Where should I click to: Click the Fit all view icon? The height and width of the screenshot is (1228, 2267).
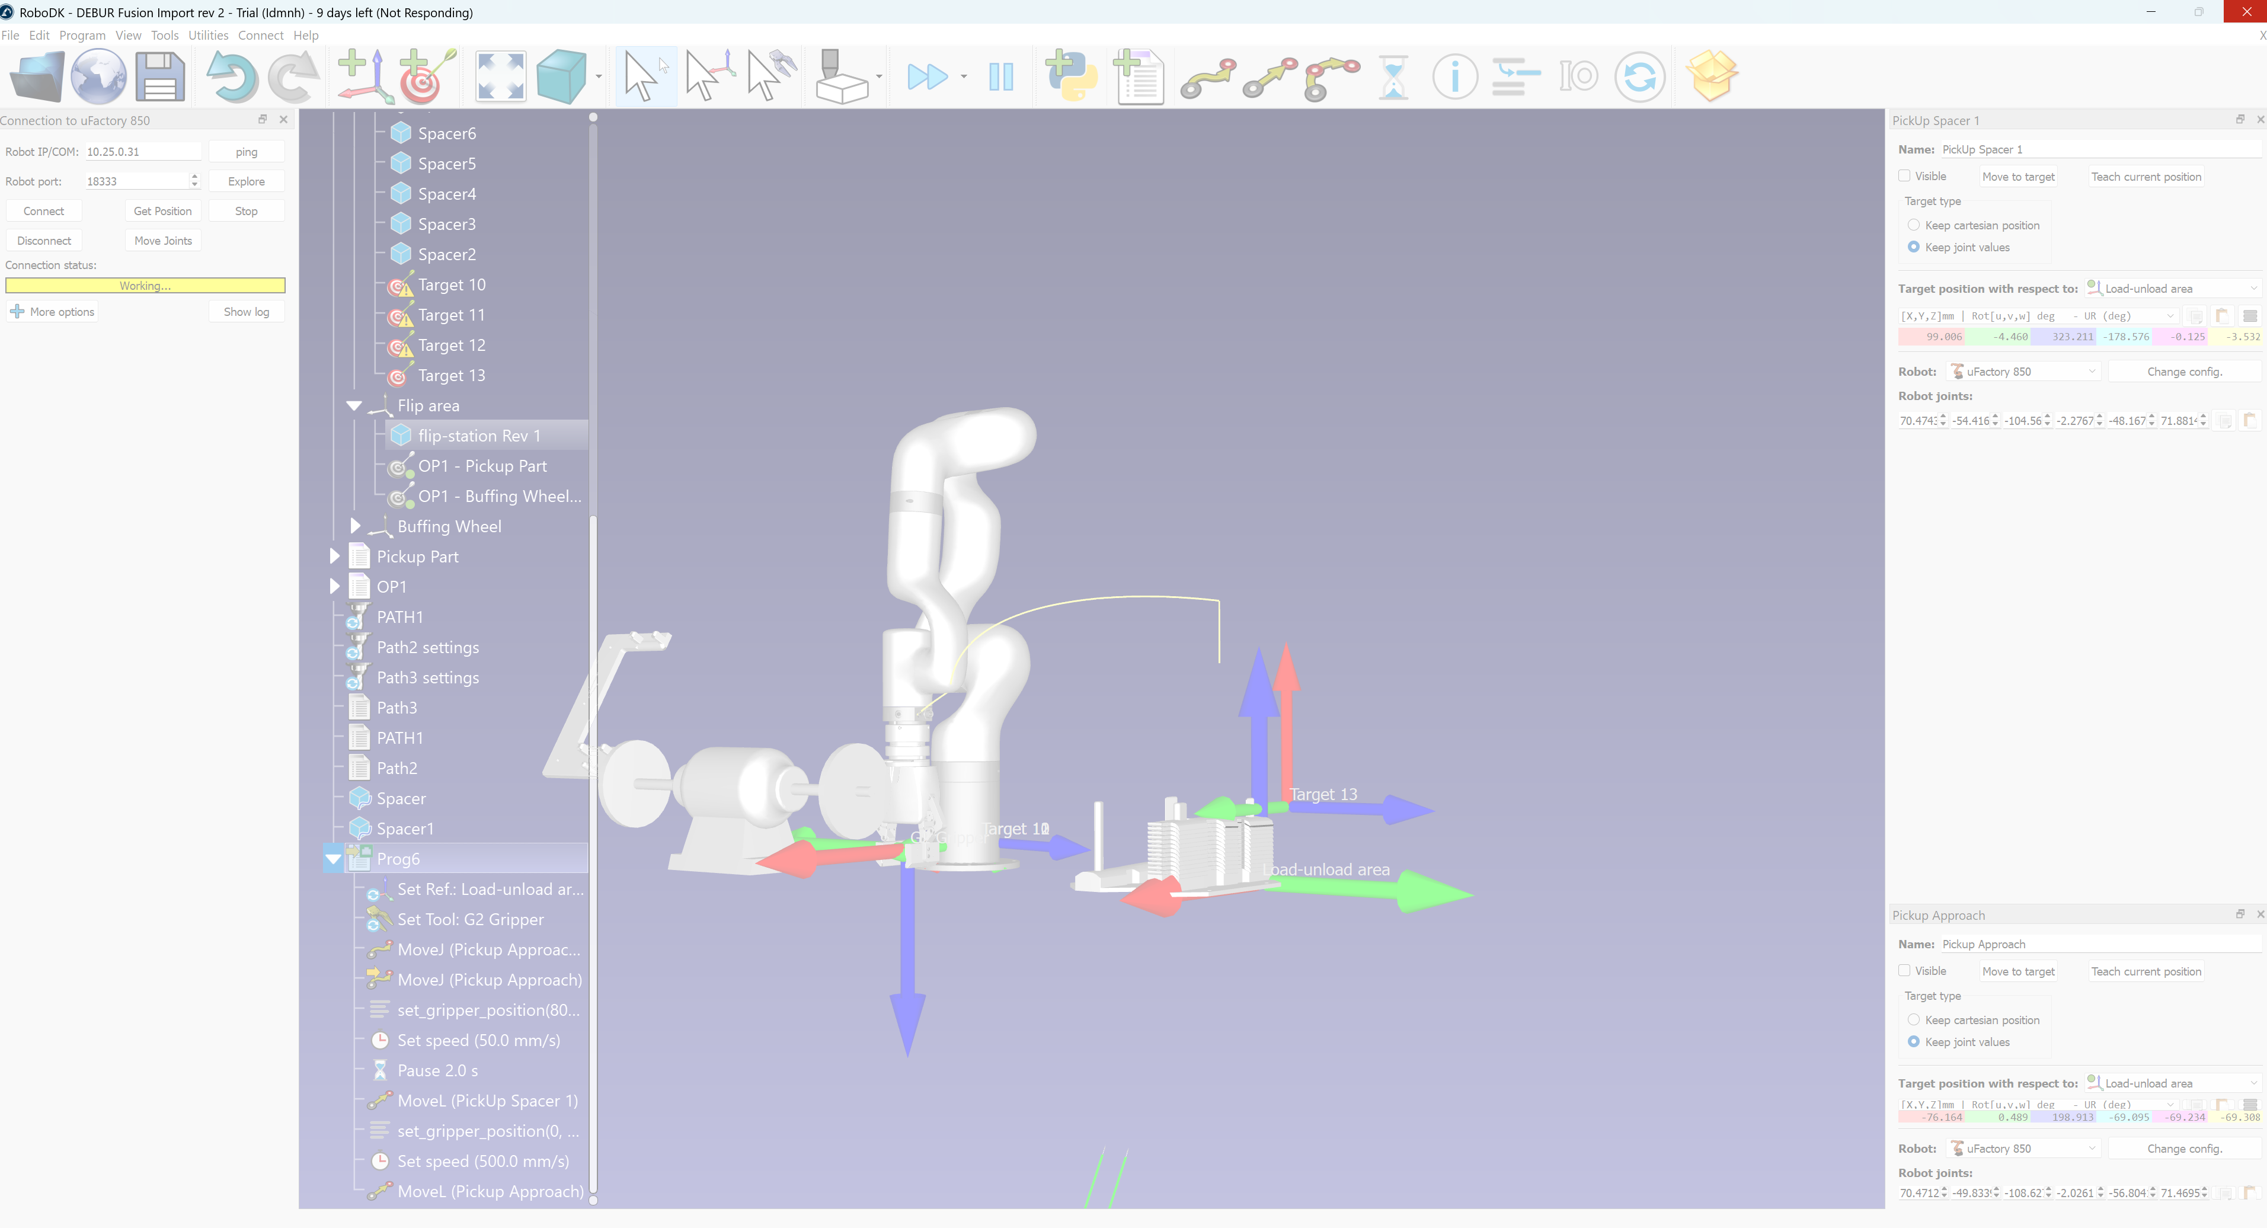500,76
